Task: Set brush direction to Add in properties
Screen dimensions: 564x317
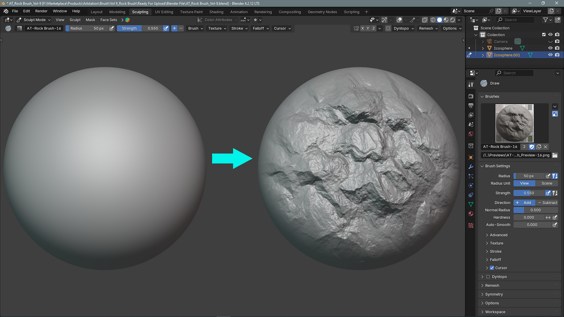Action: (x=525, y=203)
